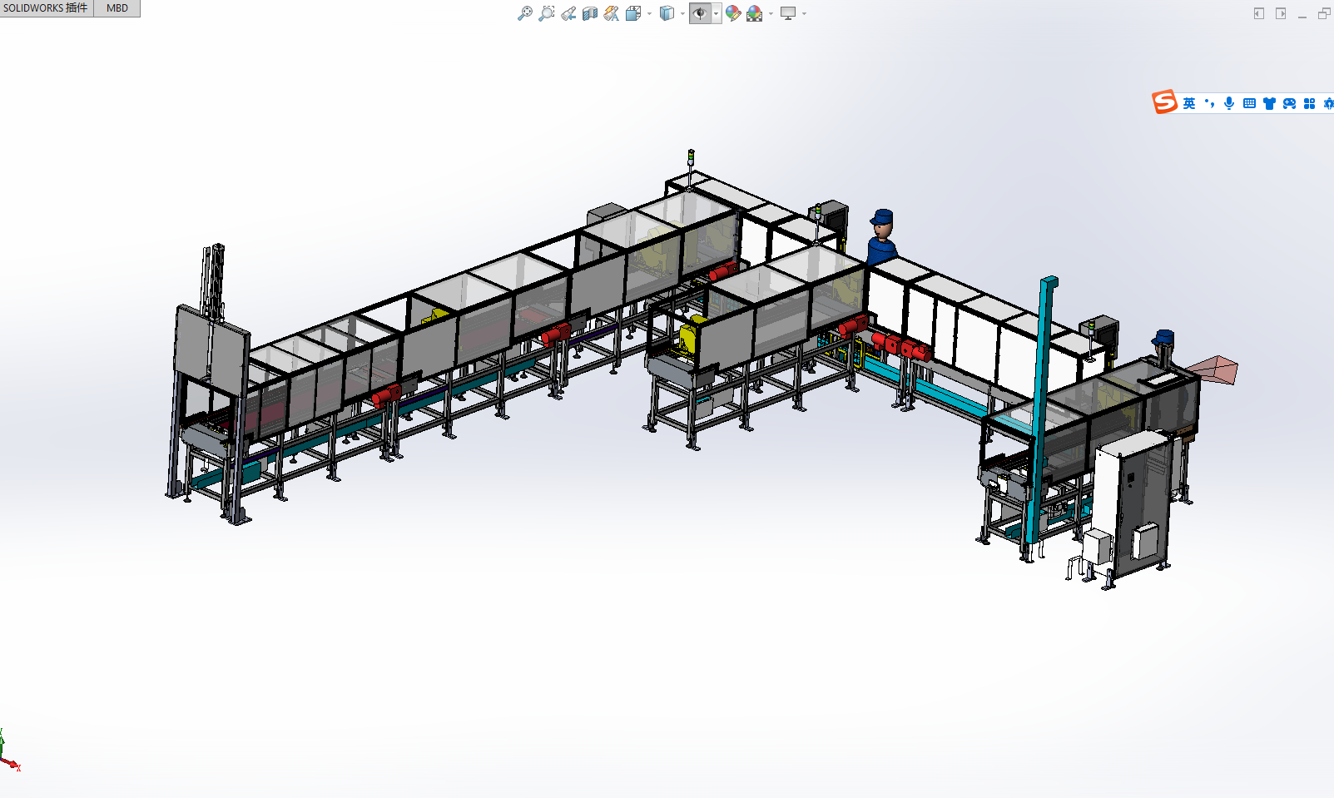Viewport: 1334px width, 798px height.
Task: Click the Apply Scene icon
Action: coord(755,13)
